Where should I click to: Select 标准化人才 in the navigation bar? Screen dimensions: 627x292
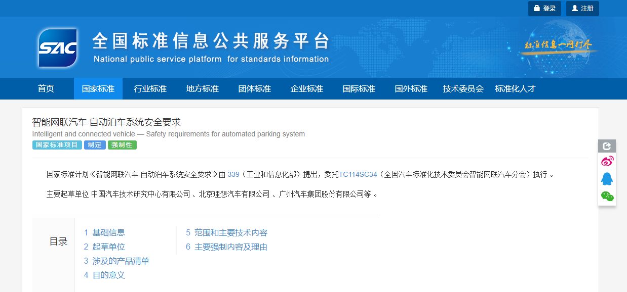[515, 89]
